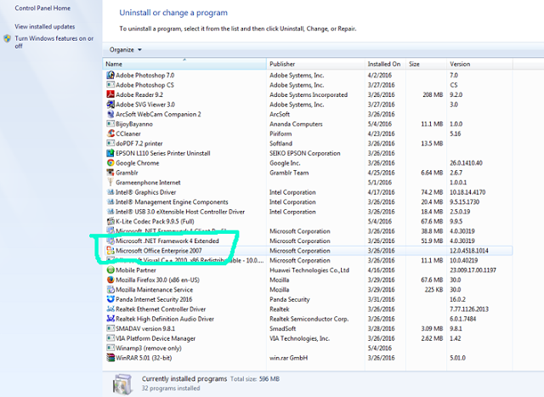
Task: Click version 23.009.17.00.1197 cell
Action: click(x=473, y=270)
